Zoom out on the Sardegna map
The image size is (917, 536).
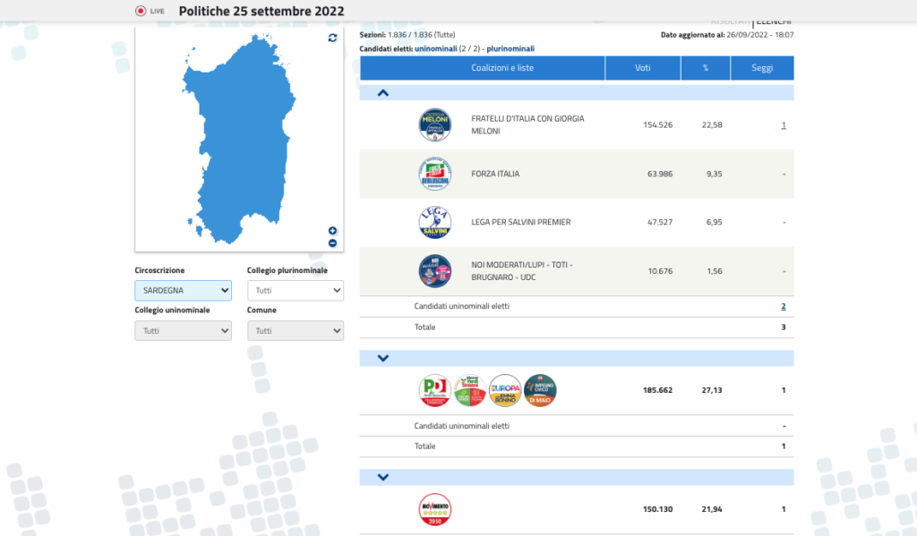click(332, 243)
